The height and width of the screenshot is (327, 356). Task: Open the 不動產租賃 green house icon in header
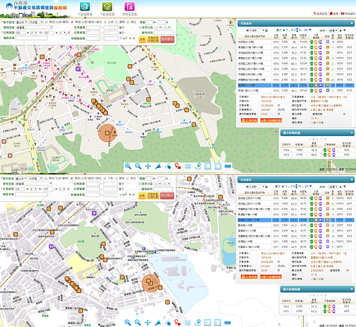107,7
